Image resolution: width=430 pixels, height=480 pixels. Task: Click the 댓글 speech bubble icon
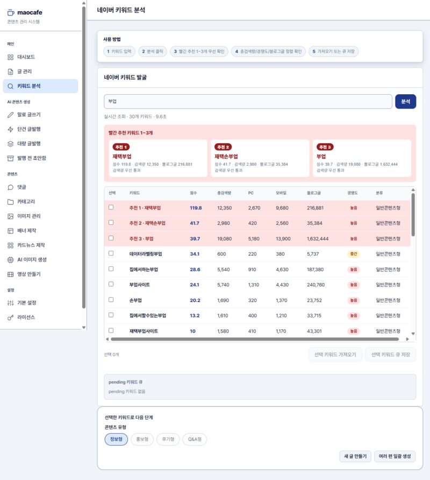click(x=10, y=187)
